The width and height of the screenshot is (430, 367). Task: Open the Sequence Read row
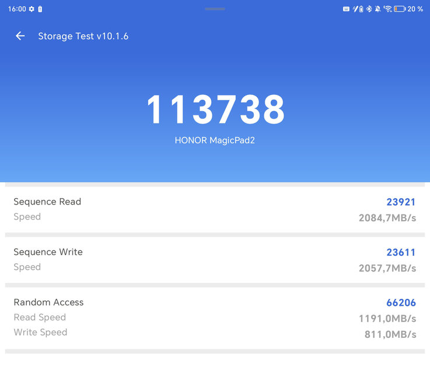coord(215,210)
